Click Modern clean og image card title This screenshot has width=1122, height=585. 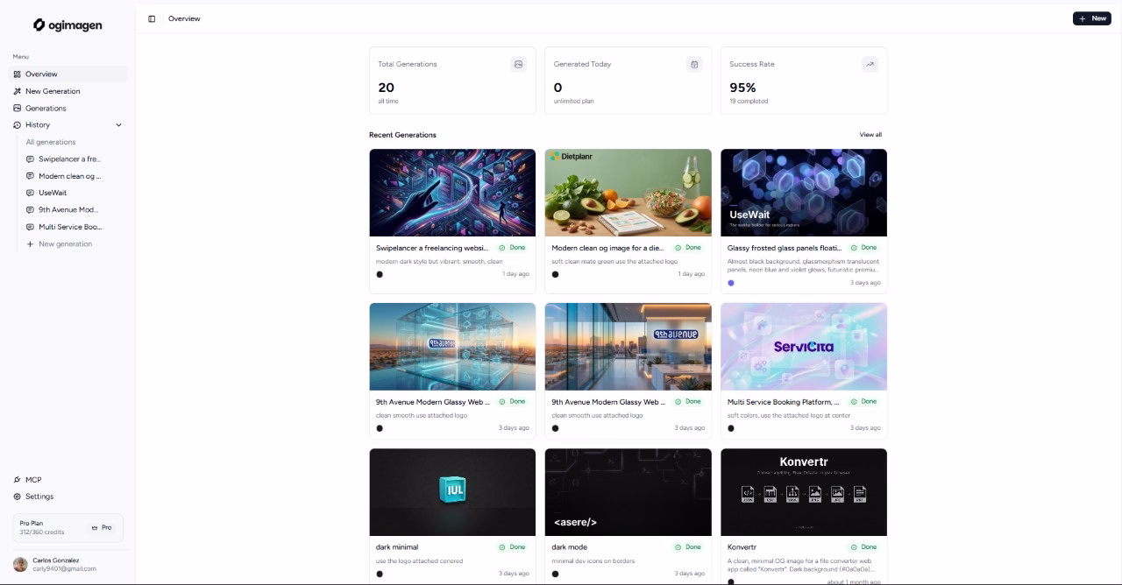[607, 248]
